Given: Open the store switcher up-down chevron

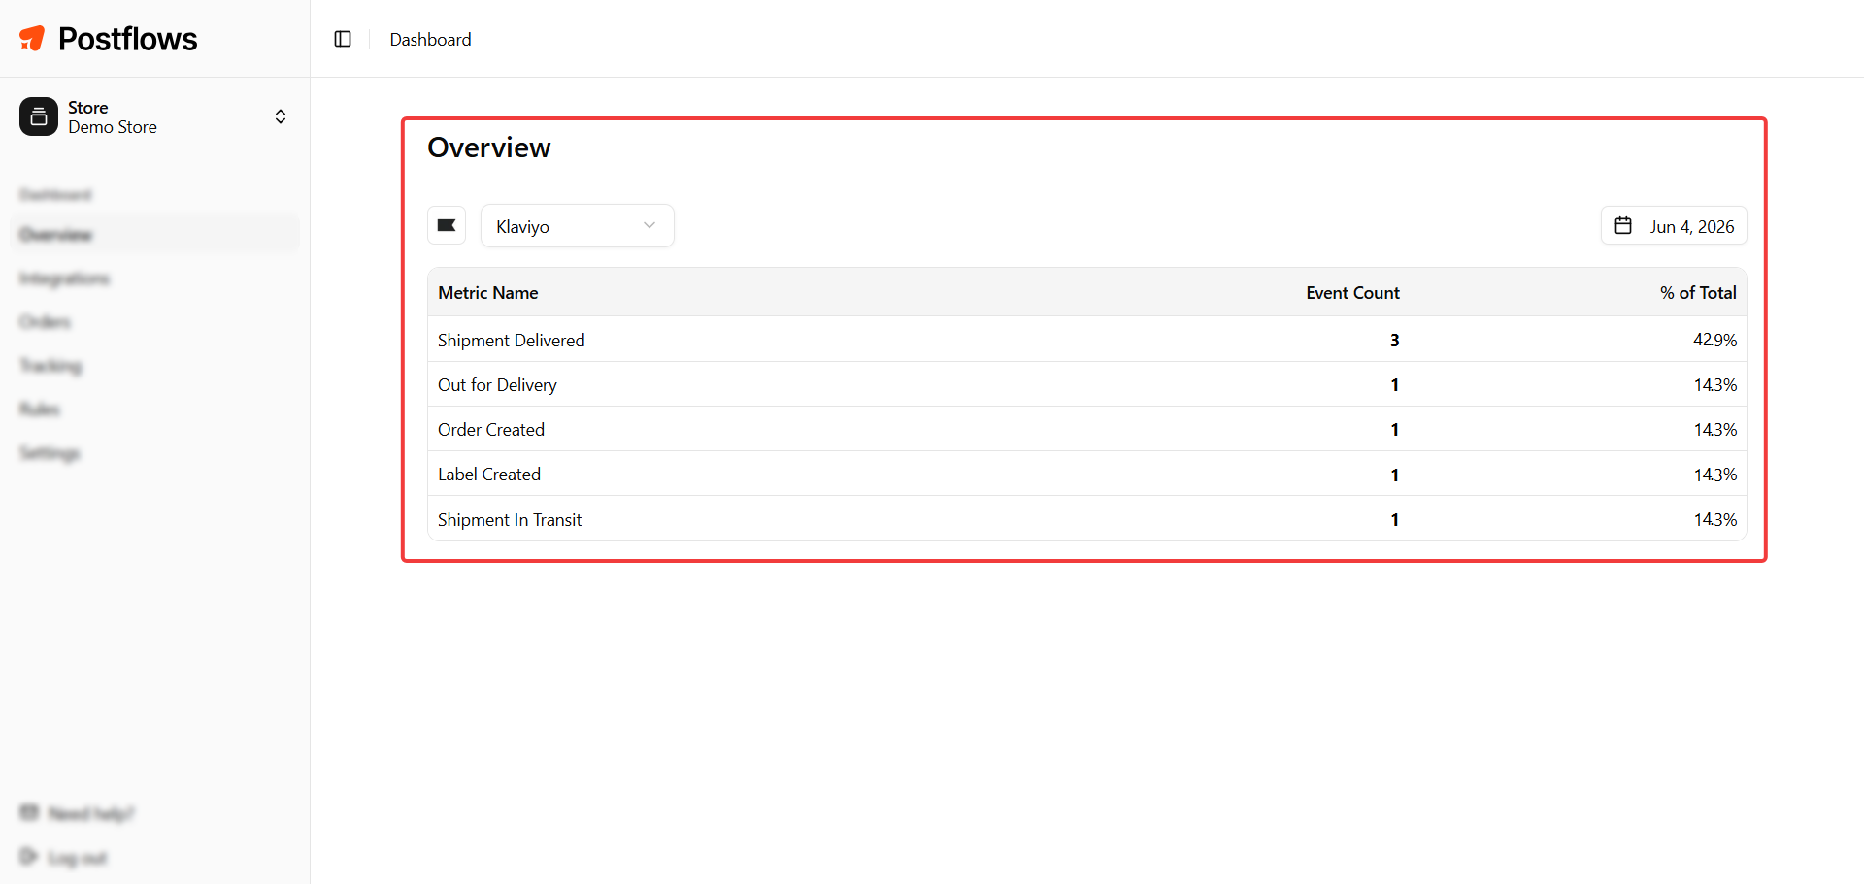Looking at the screenshot, I should pos(281,116).
